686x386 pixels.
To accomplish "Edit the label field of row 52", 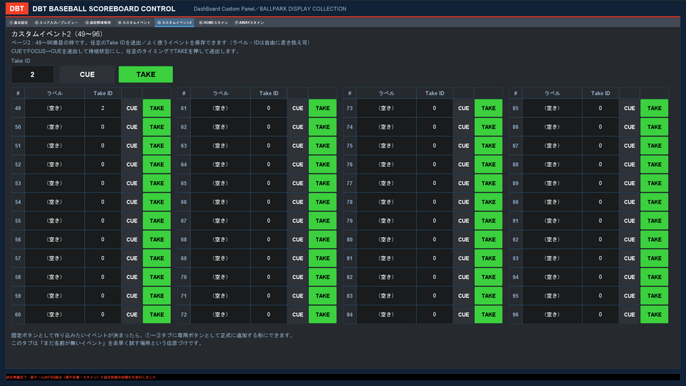I will (x=55, y=165).
